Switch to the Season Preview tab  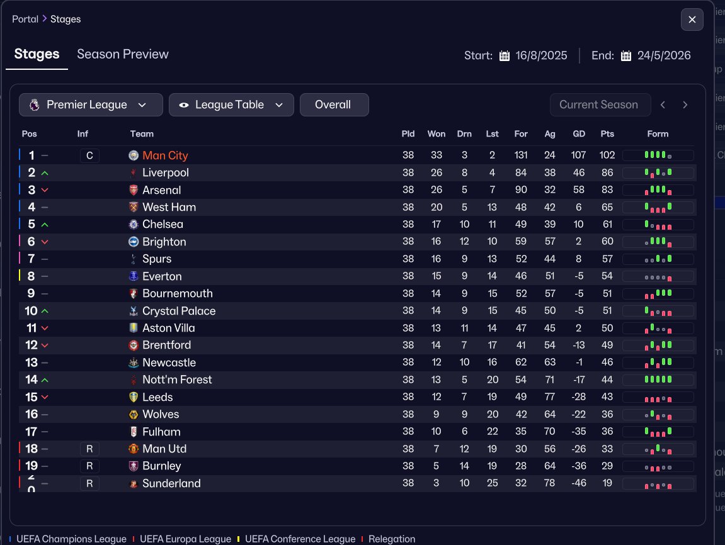pyautogui.click(x=123, y=54)
